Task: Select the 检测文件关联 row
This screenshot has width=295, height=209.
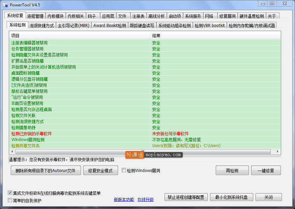Action: (145, 115)
